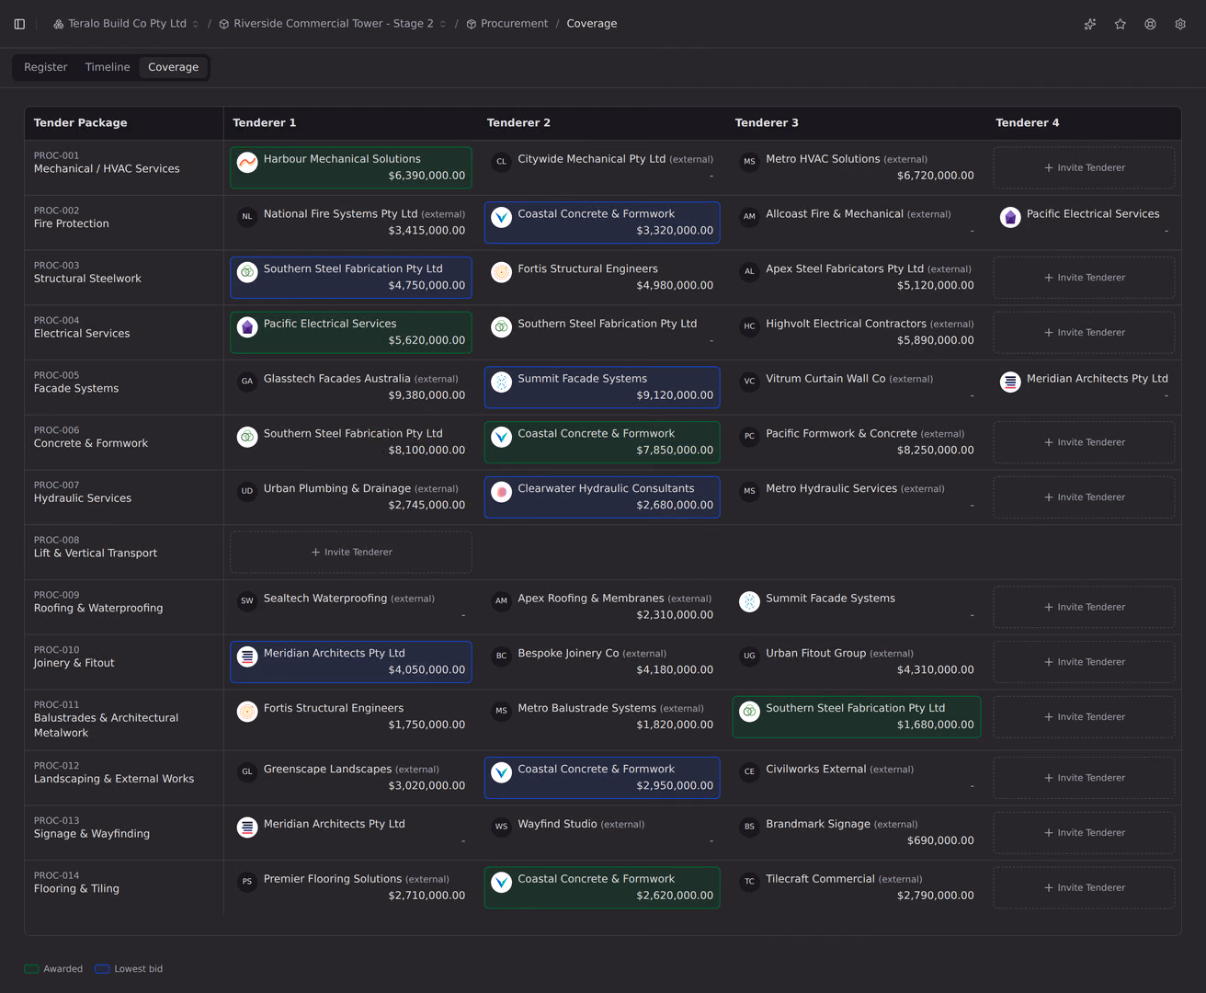This screenshot has height=993, width=1206.
Task: Click the Wayfind Studio tenderer name
Action: pos(557,824)
